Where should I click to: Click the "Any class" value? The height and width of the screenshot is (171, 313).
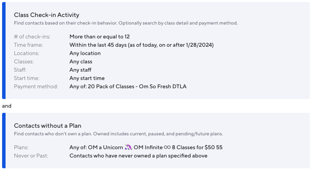pyautogui.click(x=81, y=62)
